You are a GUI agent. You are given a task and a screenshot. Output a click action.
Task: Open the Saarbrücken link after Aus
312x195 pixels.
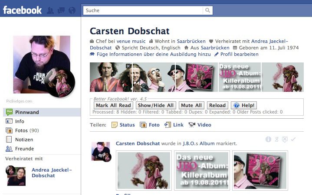pos(215,48)
